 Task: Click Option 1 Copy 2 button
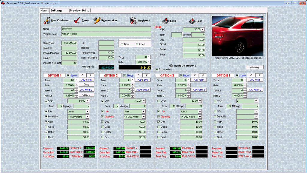coord(86,95)
